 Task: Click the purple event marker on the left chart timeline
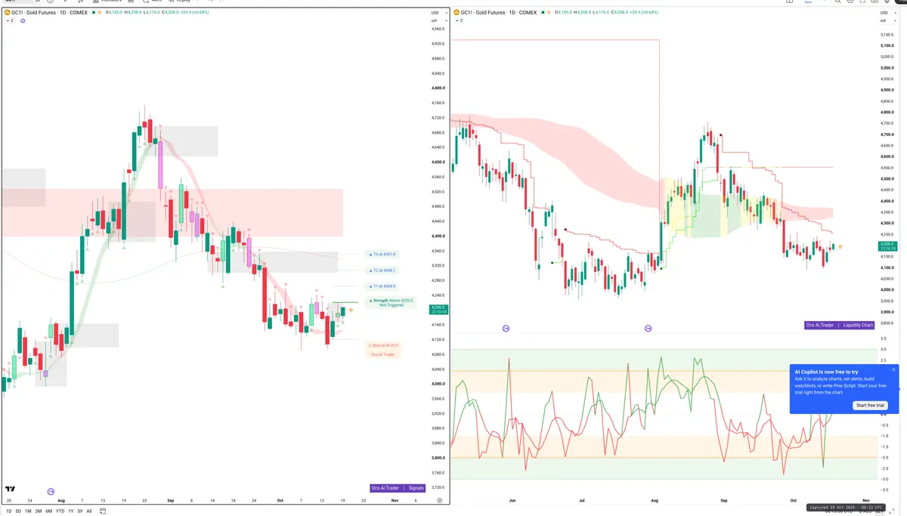pos(51,491)
